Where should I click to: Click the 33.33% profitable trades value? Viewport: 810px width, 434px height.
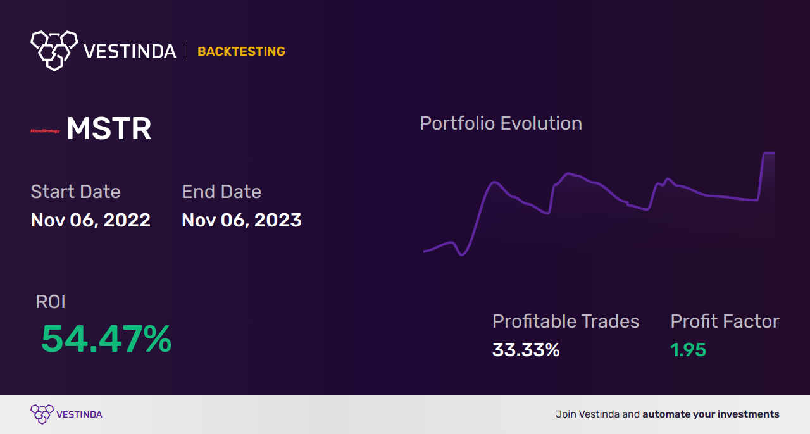(x=526, y=350)
